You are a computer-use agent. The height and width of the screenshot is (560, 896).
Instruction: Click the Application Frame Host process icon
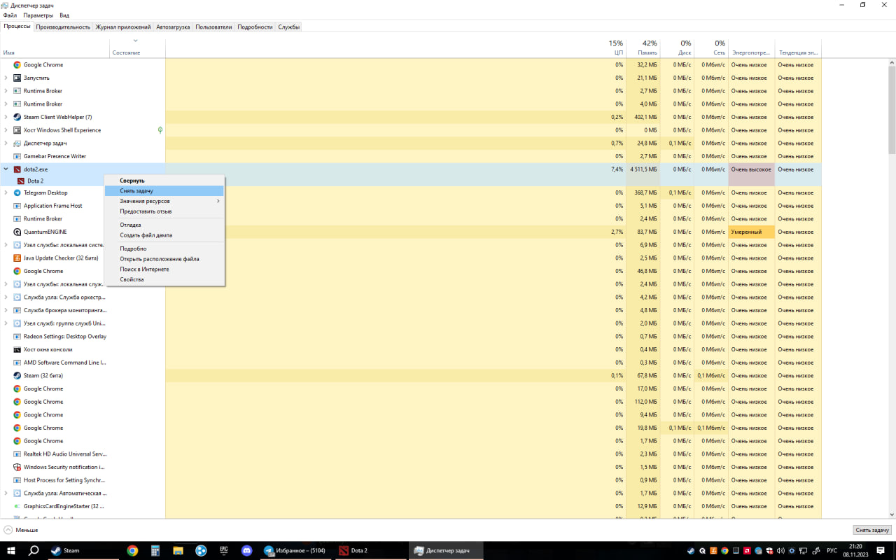pos(17,206)
